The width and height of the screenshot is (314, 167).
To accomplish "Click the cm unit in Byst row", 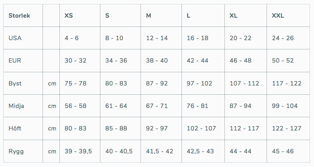I will click(x=51, y=83).
